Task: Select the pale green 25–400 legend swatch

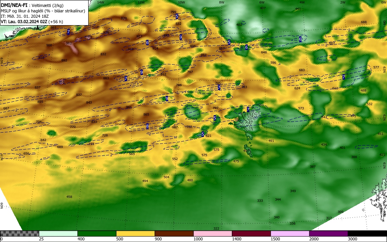Action: 58,233
